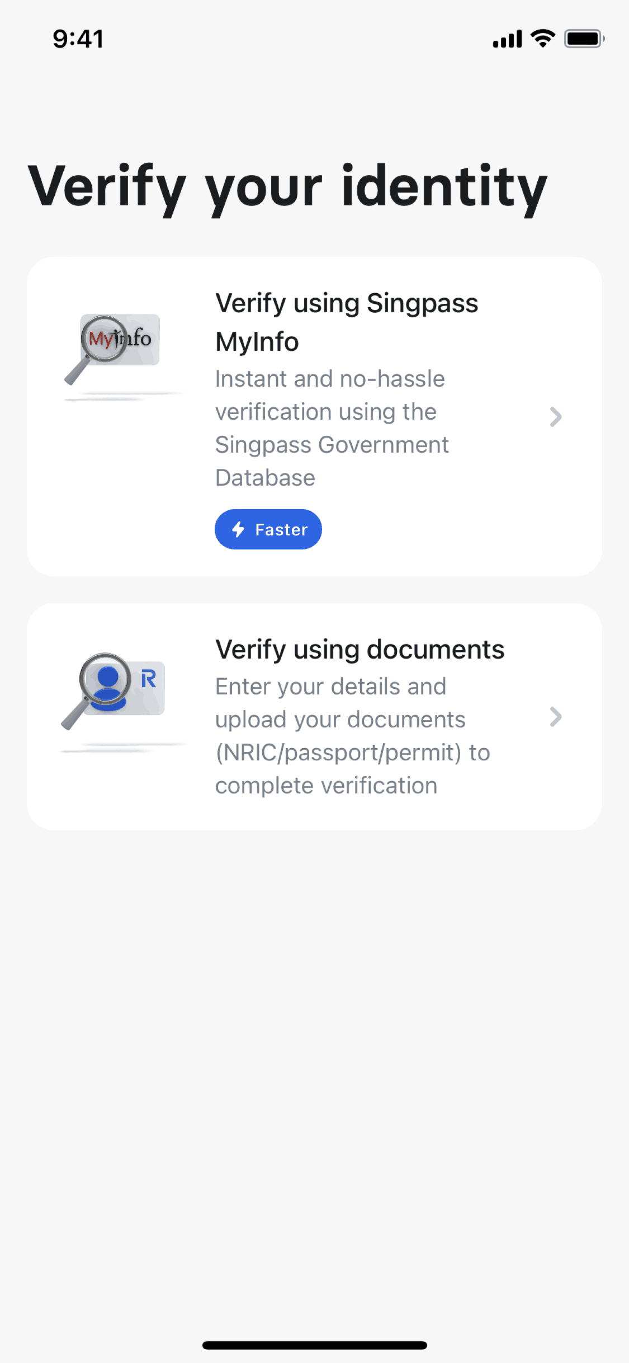Tap the "Enter your details and upload" description
629x1363 pixels.
(x=352, y=736)
